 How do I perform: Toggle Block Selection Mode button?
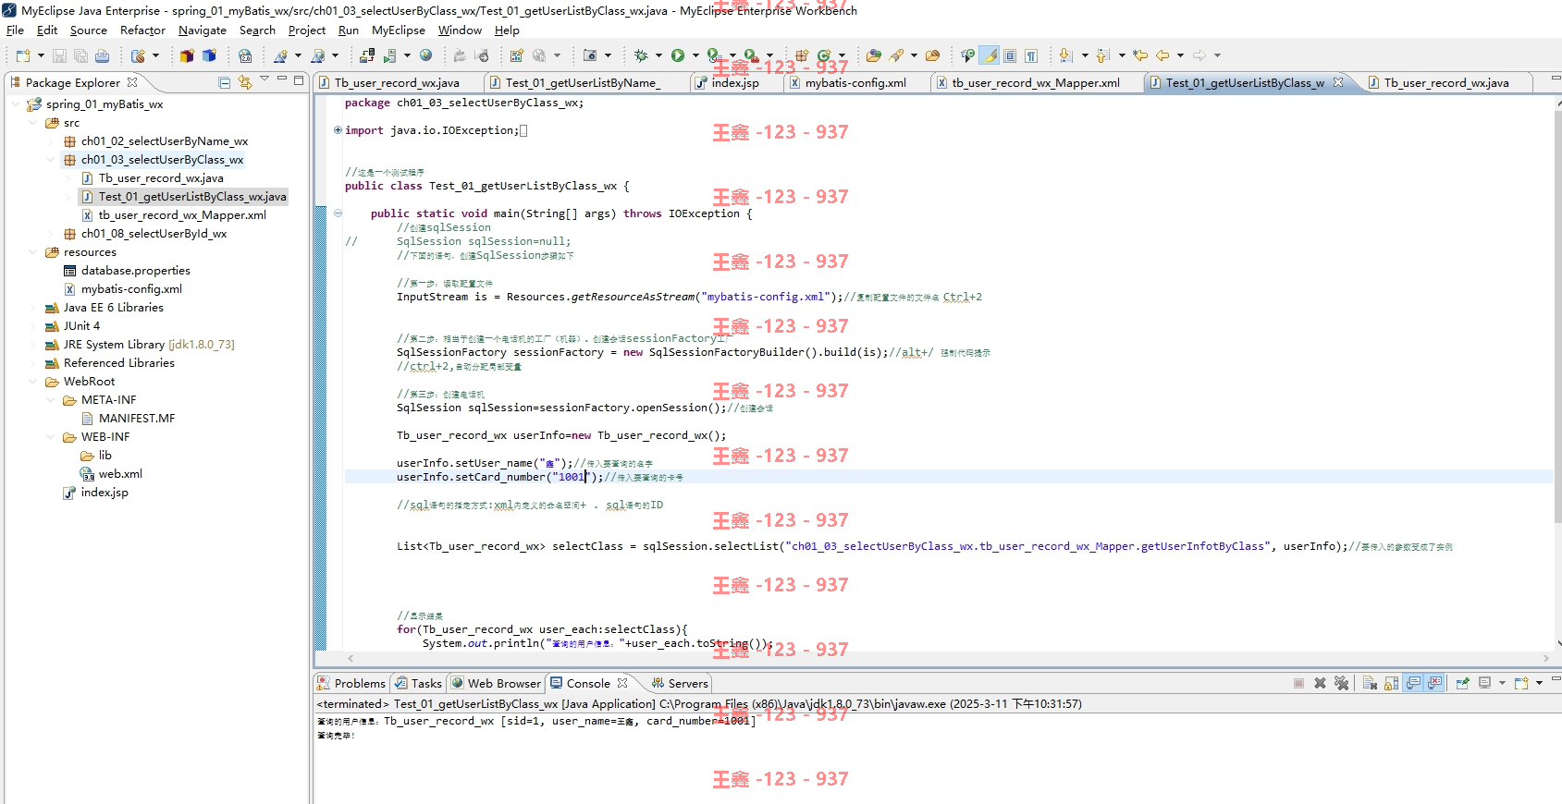[x=1010, y=55]
